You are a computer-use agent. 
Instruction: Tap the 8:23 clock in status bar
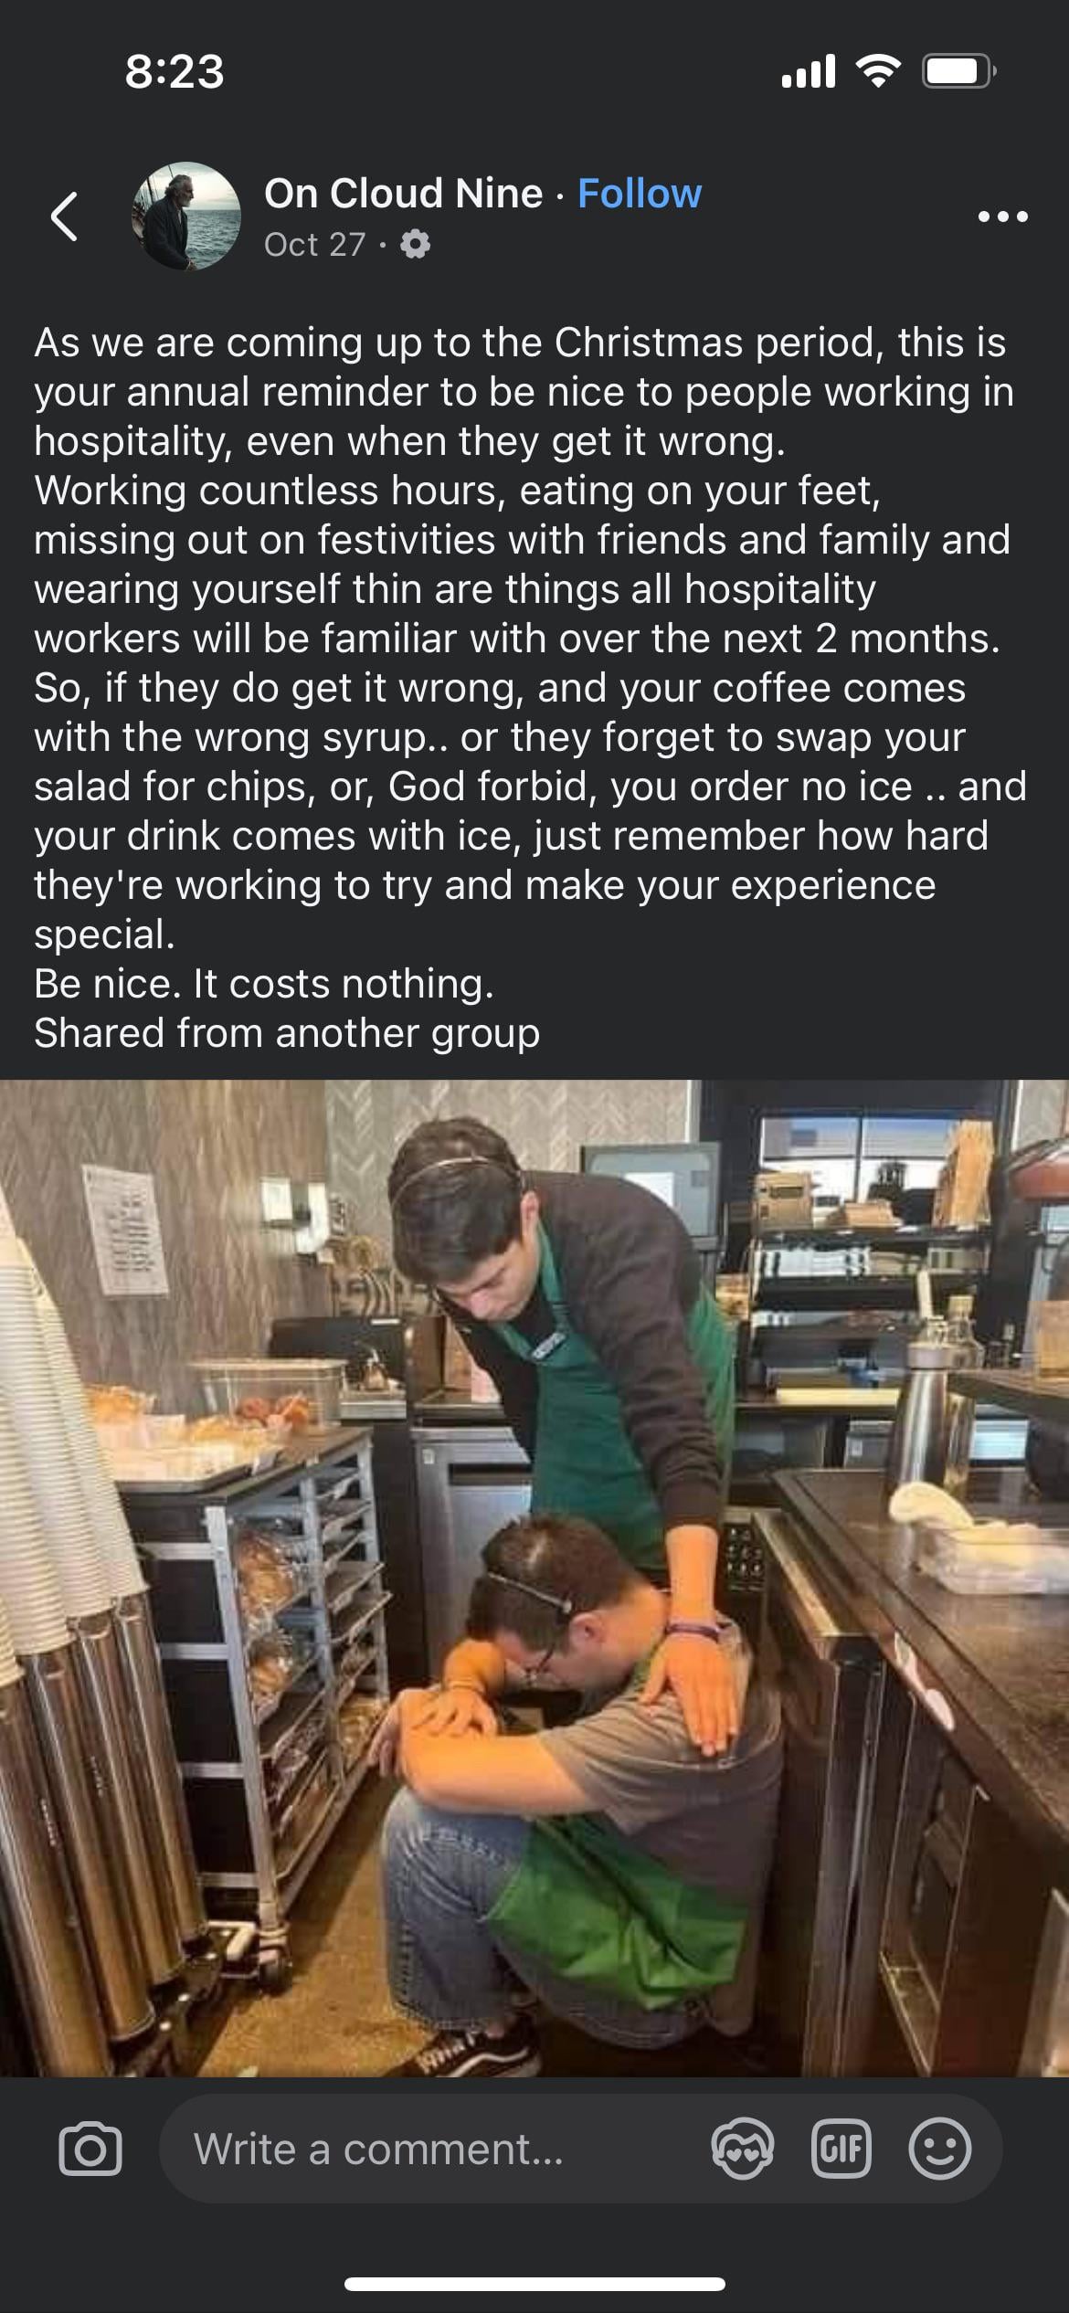pos(174,71)
